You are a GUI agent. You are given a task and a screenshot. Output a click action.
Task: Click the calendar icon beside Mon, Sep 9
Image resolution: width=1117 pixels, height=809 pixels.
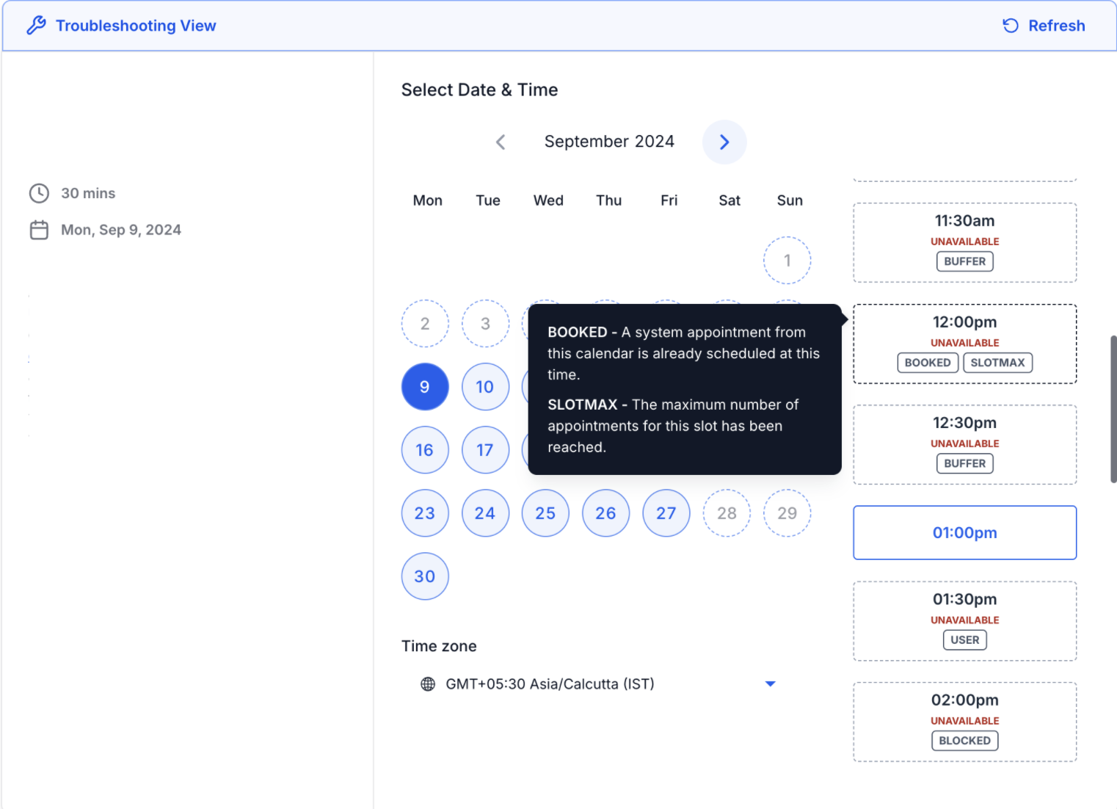point(39,230)
